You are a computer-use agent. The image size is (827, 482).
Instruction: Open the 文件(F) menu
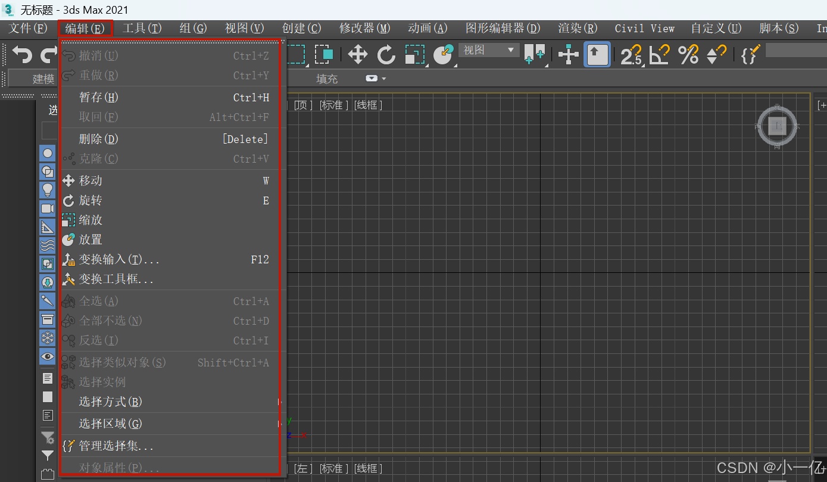(x=28, y=28)
